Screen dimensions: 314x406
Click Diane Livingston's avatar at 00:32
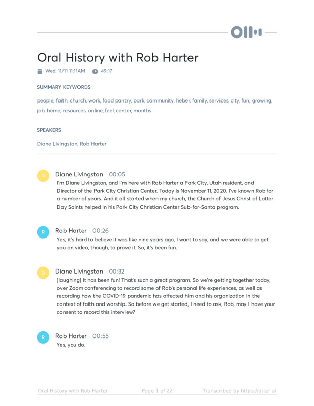coord(43,273)
